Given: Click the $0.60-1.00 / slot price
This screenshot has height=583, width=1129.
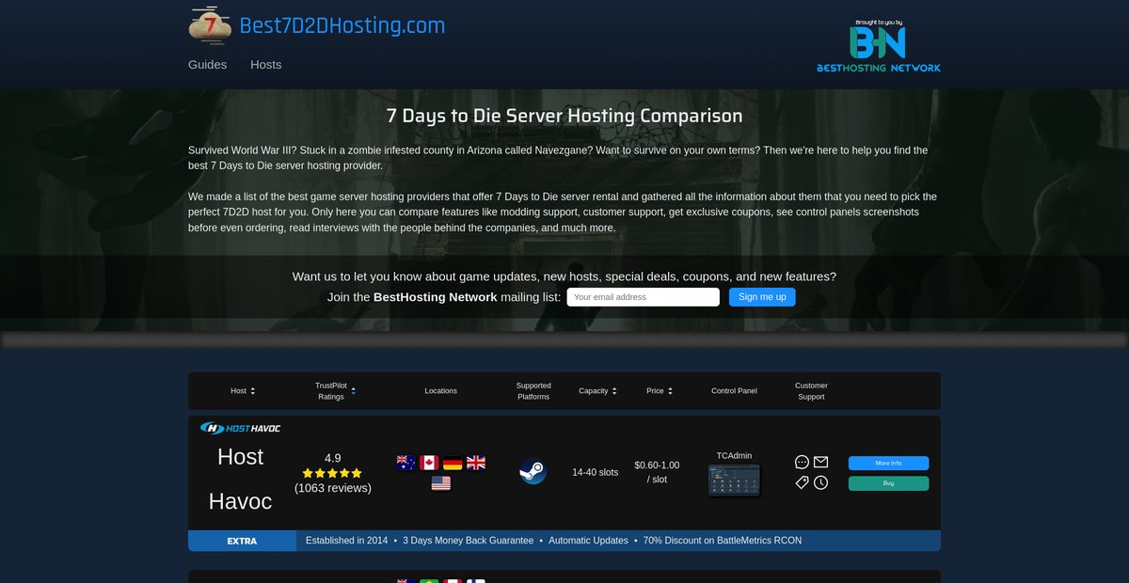Looking at the screenshot, I should (657, 472).
